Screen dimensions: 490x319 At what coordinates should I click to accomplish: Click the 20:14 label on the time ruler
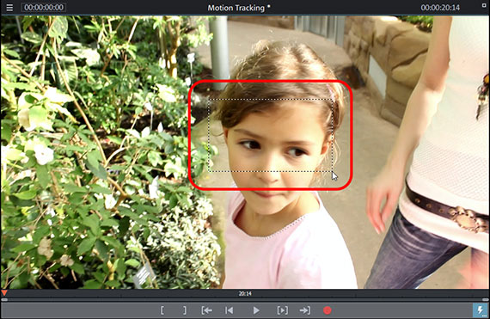pos(245,294)
